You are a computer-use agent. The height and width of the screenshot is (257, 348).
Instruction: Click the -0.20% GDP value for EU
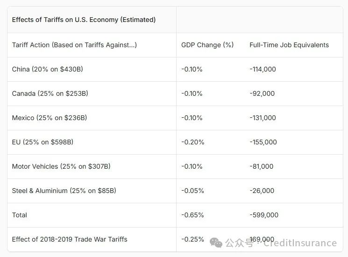[192, 142]
